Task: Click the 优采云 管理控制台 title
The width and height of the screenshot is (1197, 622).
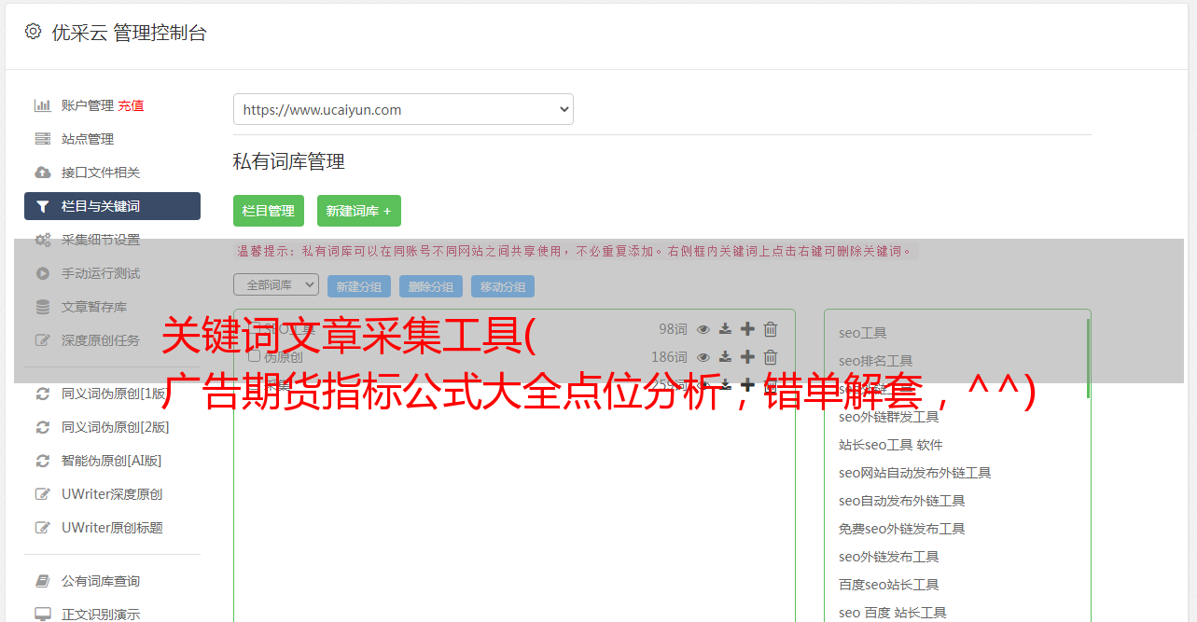Action: click(x=129, y=33)
